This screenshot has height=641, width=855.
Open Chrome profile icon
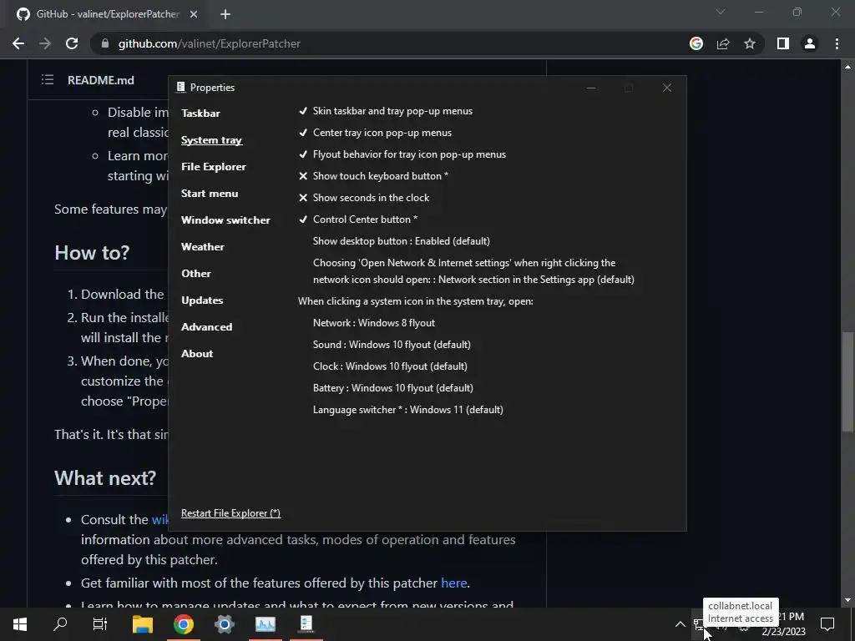tap(810, 43)
